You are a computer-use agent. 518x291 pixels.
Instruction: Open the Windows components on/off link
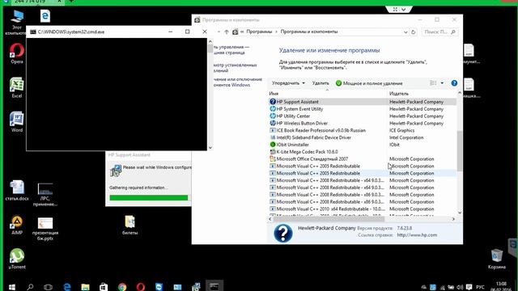[x=237, y=82]
